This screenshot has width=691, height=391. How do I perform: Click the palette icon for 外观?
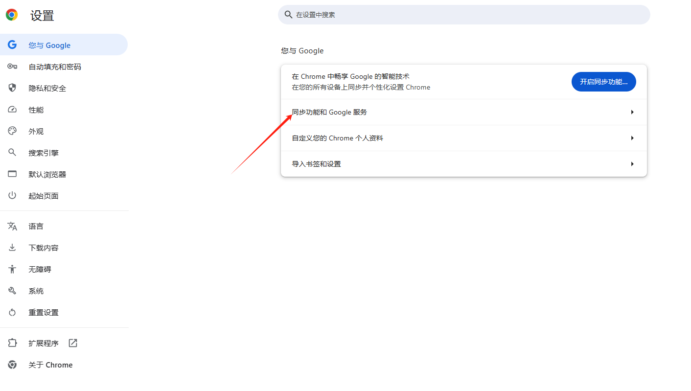coord(12,131)
